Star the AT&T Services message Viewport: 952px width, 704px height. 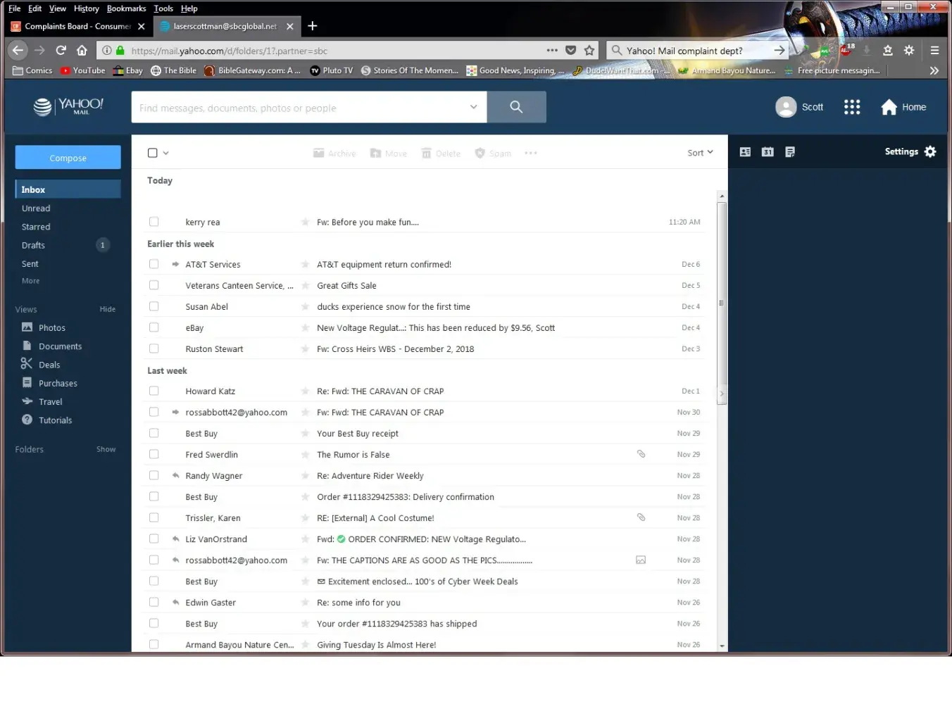point(305,265)
